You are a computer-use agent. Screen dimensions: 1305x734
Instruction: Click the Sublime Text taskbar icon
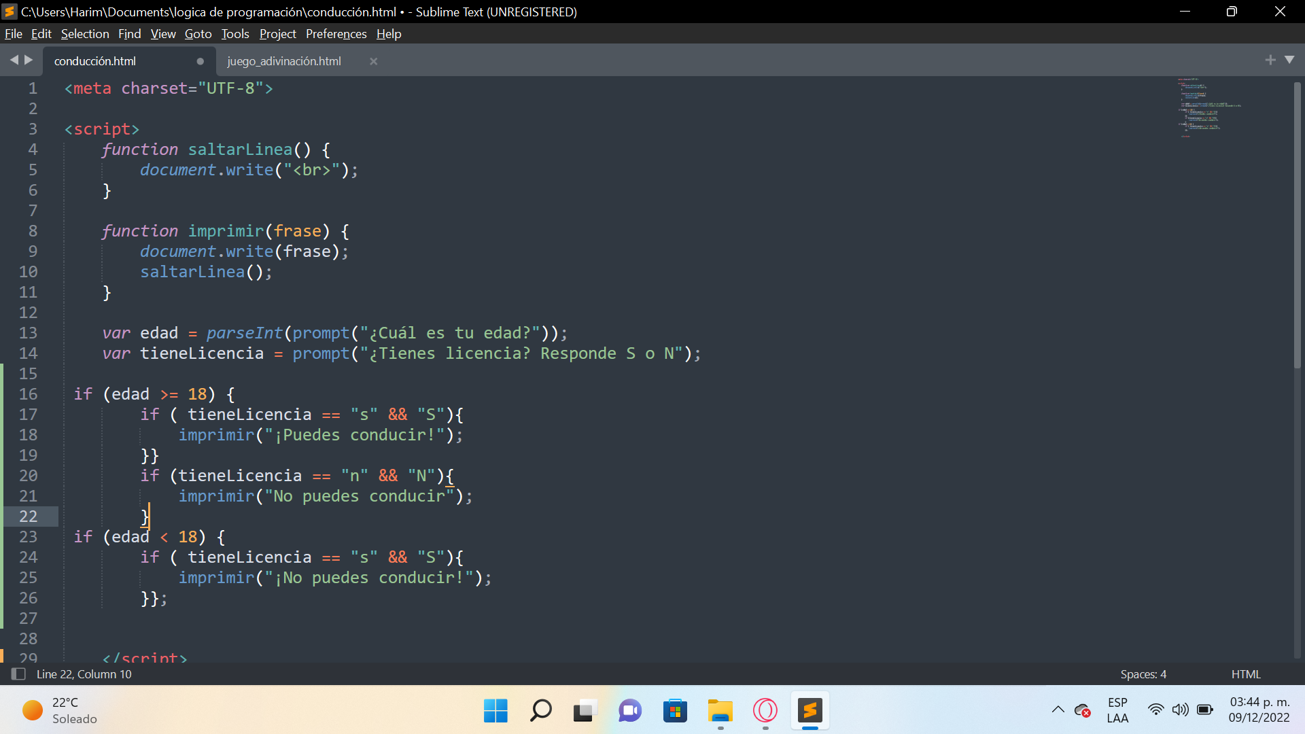click(x=810, y=711)
